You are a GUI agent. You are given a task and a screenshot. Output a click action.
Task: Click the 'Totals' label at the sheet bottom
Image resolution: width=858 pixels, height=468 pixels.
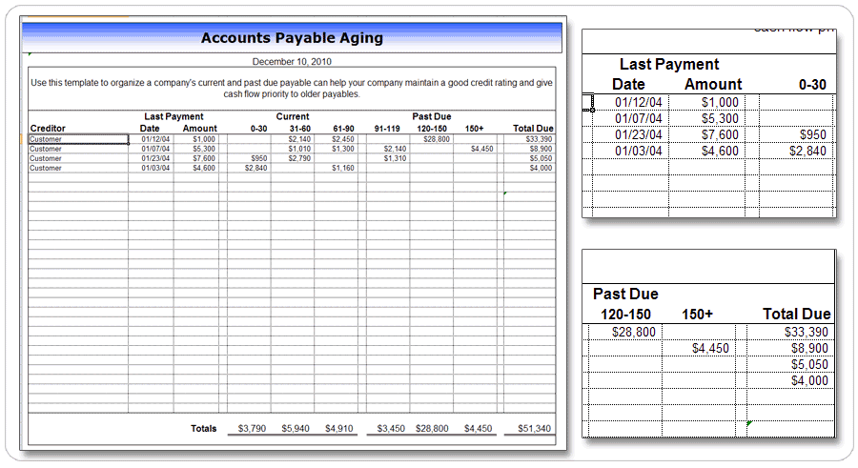click(x=204, y=429)
